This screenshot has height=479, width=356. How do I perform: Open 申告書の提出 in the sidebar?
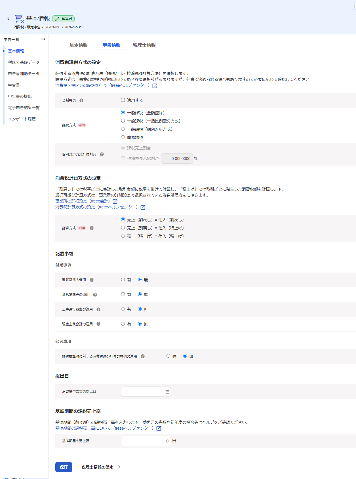click(20, 96)
